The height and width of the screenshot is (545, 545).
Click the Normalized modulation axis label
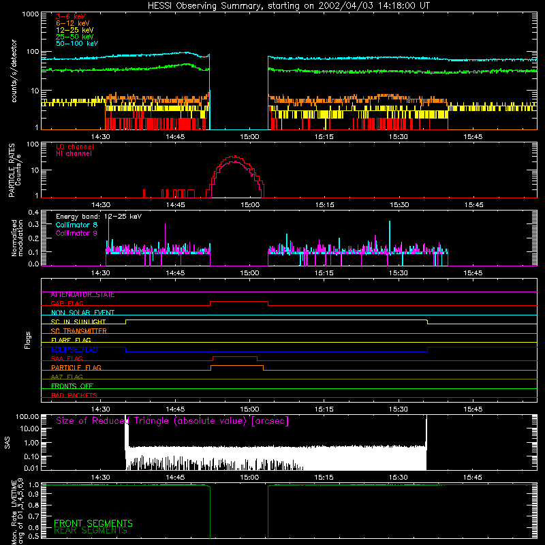(17, 238)
